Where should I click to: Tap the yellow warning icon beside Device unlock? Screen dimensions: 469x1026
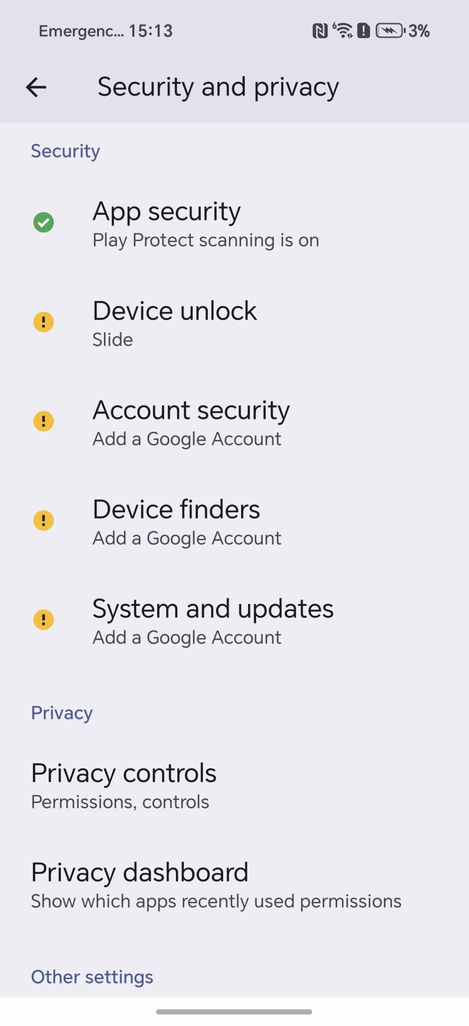[x=44, y=322]
